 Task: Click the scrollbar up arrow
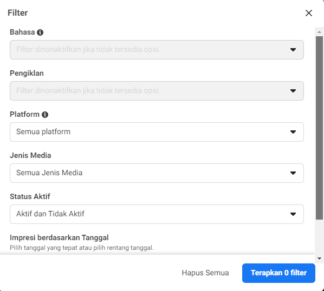click(x=319, y=32)
